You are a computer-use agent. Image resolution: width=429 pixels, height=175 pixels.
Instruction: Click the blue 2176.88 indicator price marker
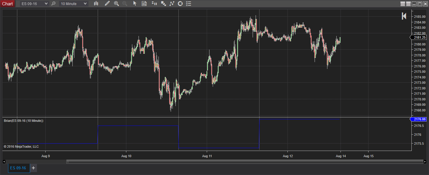pyautogui.click(x=418, y=119)
